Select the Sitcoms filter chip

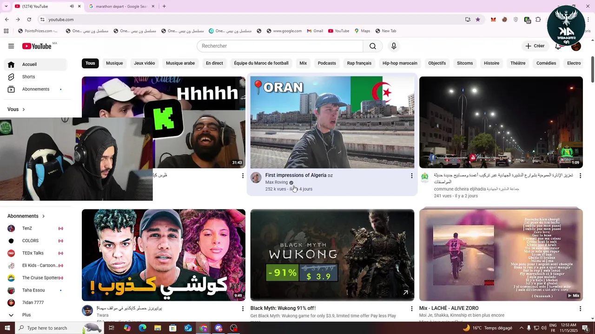(x=465, y=63)
